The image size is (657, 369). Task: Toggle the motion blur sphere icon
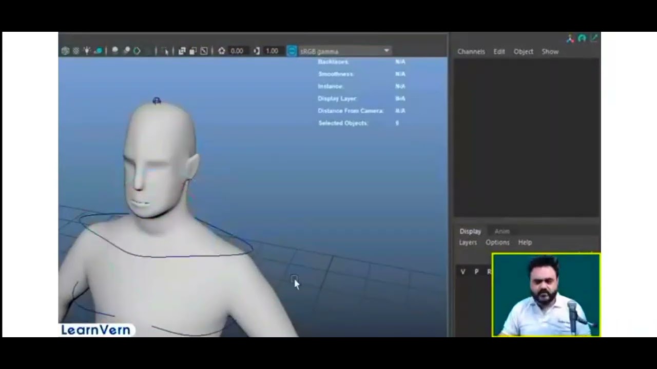[126, 51]
